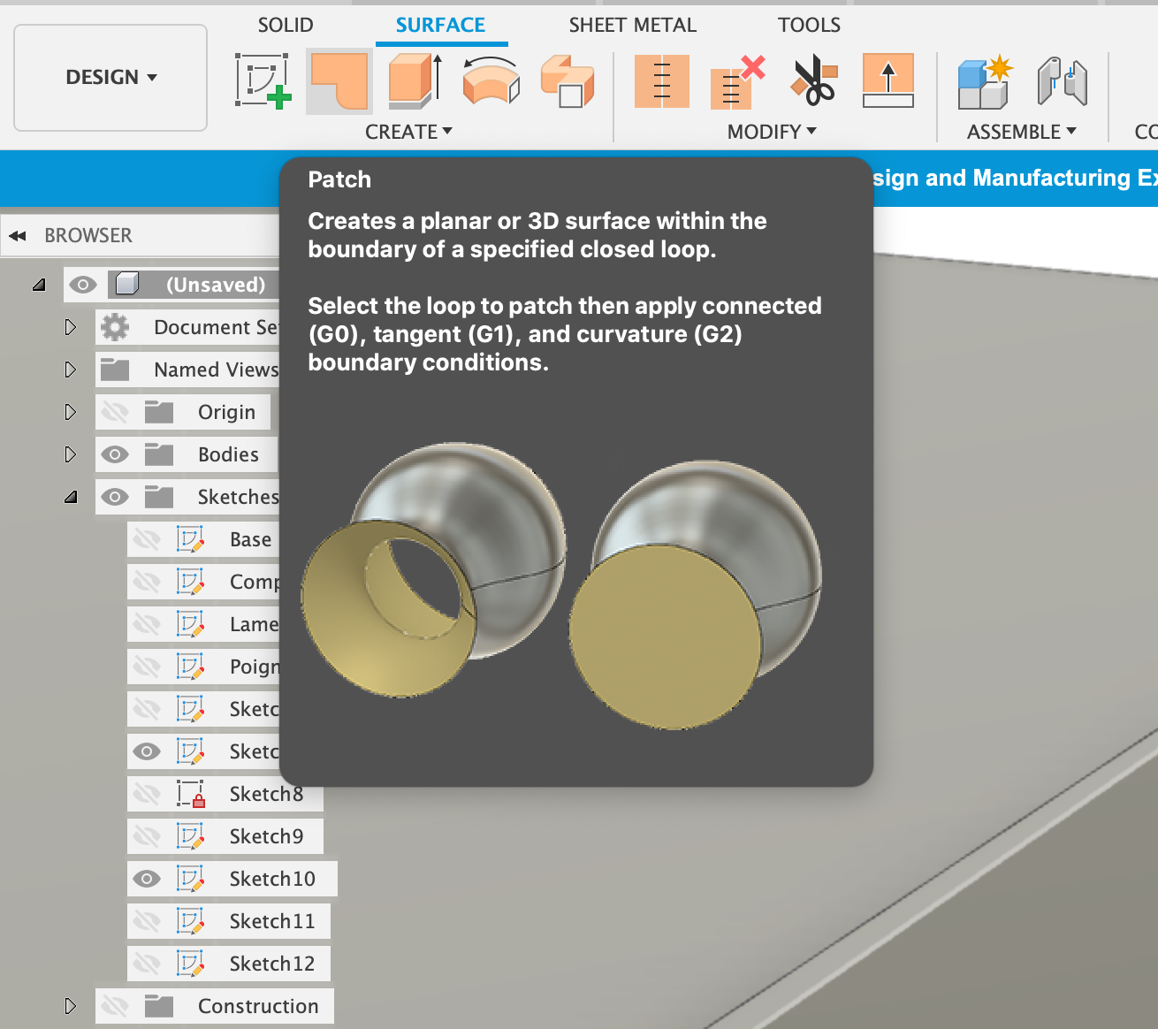The image size is (1158, 1029).
Task: Show the hidden Construction folder
Action: point(115,1006)
